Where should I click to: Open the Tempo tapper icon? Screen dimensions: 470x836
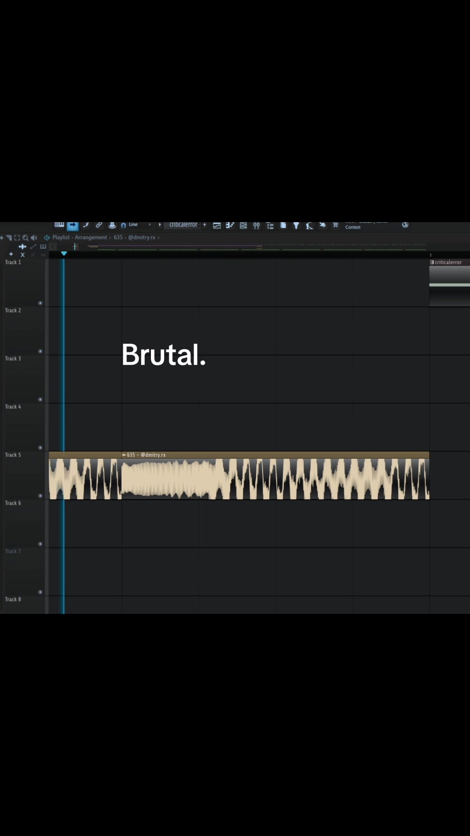[309, 225]
